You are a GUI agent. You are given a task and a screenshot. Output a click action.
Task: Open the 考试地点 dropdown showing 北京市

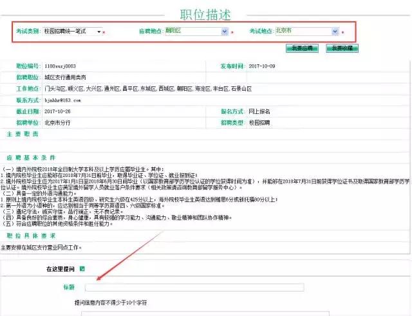(x=307, y=32)
